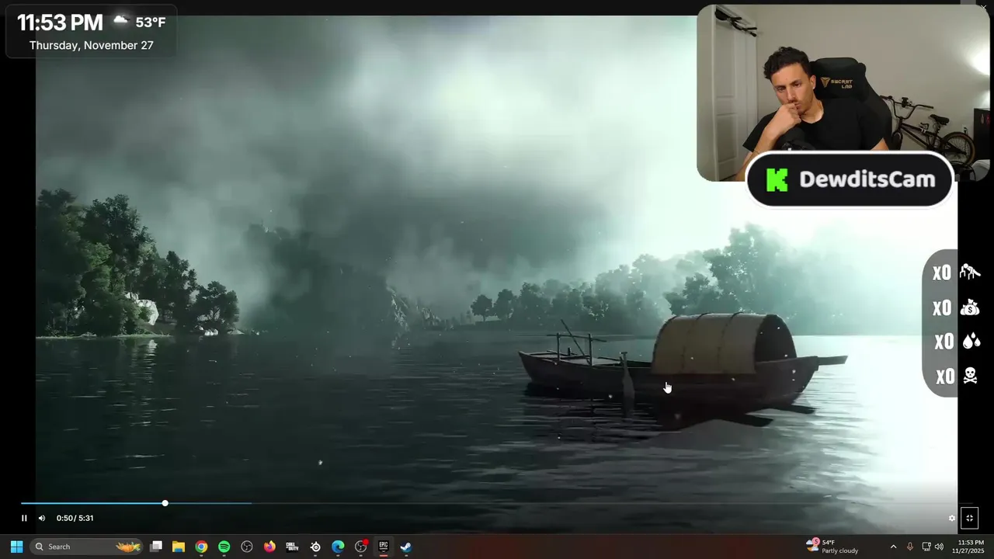Pause the video playback

click(x=24, y=518)
